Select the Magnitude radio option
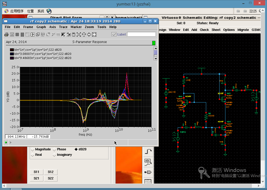267x190 pixels. click(33, 150)
